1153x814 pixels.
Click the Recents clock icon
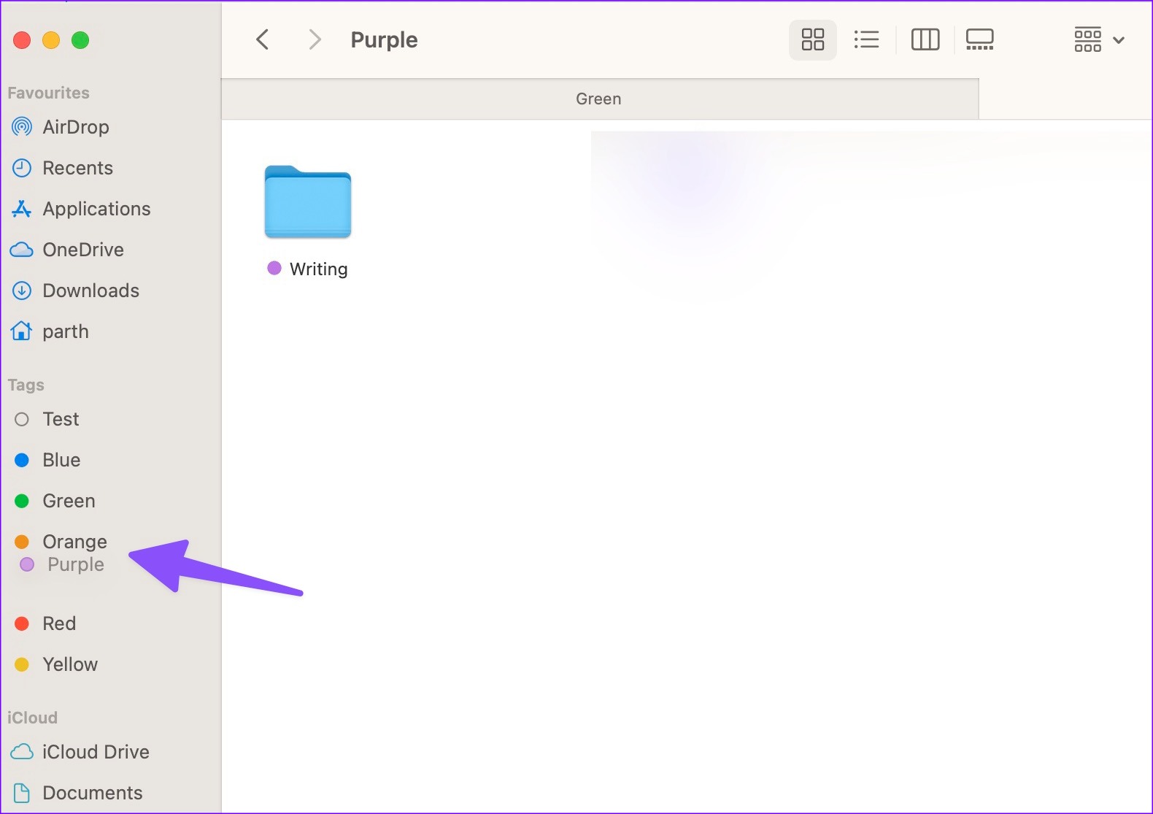tap(22, 168)
